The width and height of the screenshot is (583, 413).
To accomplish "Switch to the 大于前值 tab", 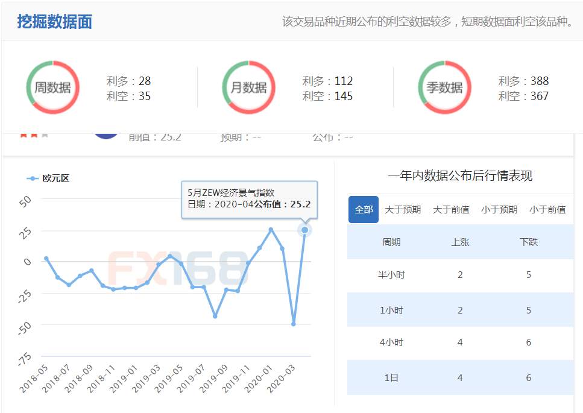I will pyautogui.click(x=451, y=210).
